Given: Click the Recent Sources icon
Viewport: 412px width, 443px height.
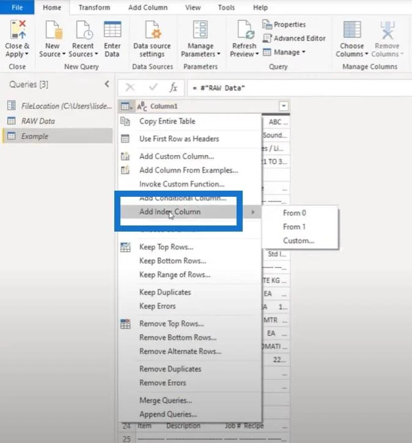Looking at the screenshot, I should 84,29.
